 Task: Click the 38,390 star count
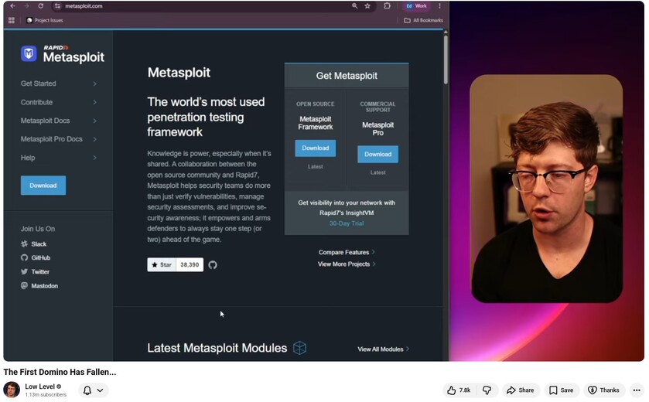pos(190,264)
